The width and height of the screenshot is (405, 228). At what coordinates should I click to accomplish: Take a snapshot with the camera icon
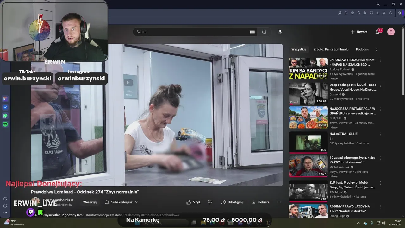coord(352,13)
